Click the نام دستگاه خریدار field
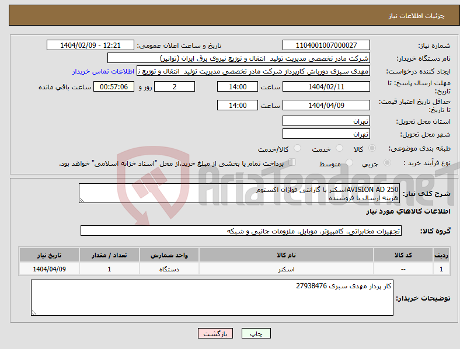 pyautogui.click(x=239, y=58)
